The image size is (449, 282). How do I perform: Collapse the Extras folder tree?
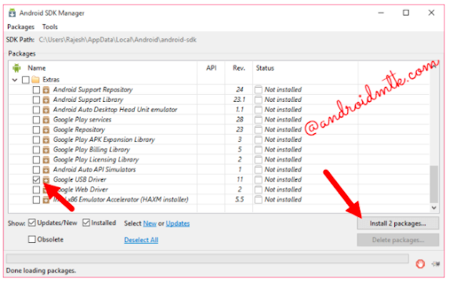[15, 80]
